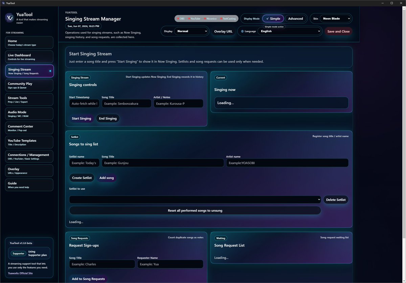Image resolution: width=406 pixels, height=283 pixels.
Task: Open Stream Tools in the sidebar
Action: [x=29, y=99]
